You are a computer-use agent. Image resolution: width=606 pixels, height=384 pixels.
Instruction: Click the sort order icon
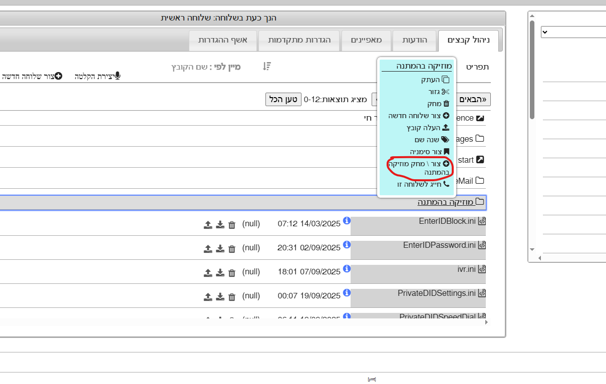click(267, 66)
